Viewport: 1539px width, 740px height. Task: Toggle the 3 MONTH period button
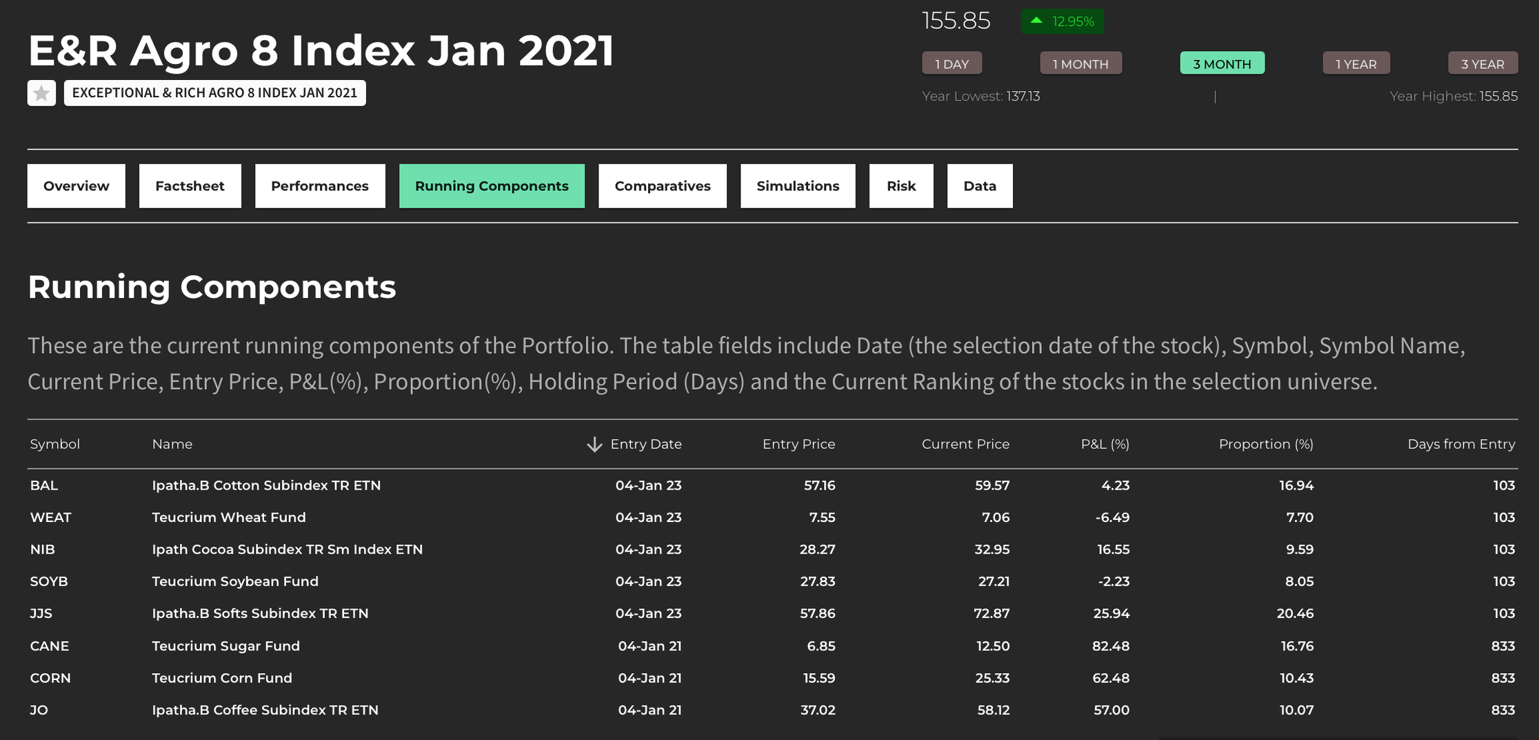(x=1222, y=63)
